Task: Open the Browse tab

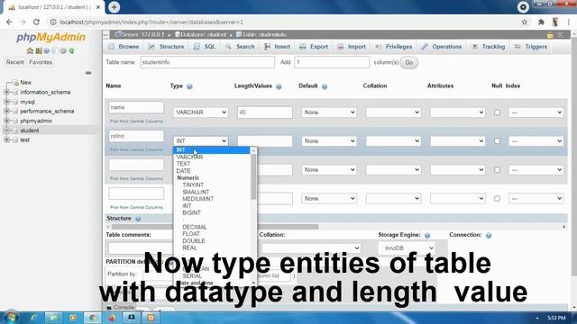Action: 124,47
